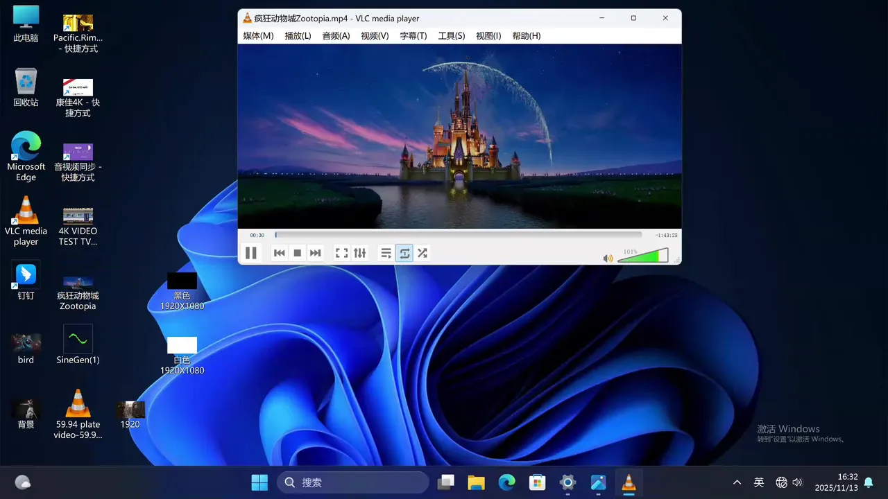Select 钉钉 desktop icon
This screenshot has height=499, width=888.
tap(26, 281)
